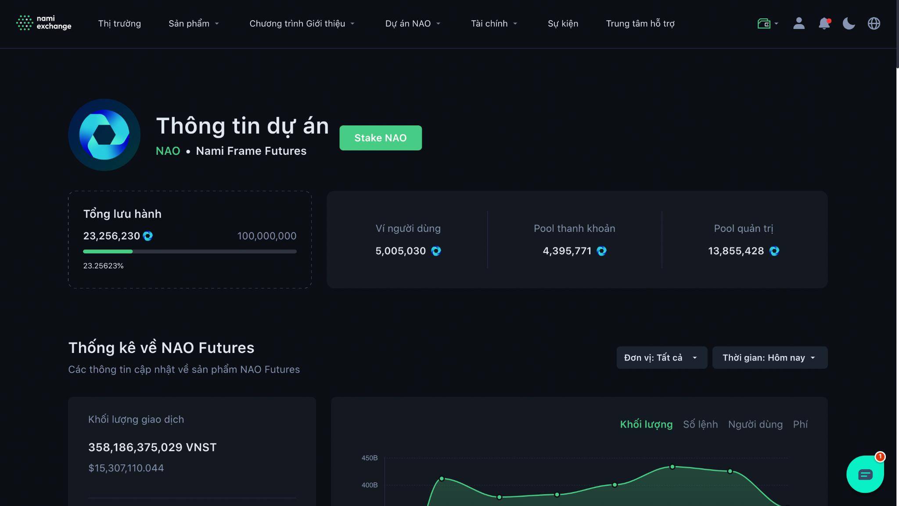Click the Pool quản trị label
Viewport: 899px width, 506px height.
click(x=744, y=228)
